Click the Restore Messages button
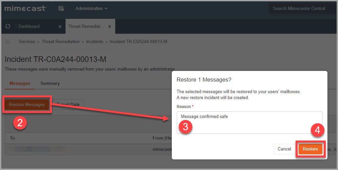338x170 pixels. (27, 105)
